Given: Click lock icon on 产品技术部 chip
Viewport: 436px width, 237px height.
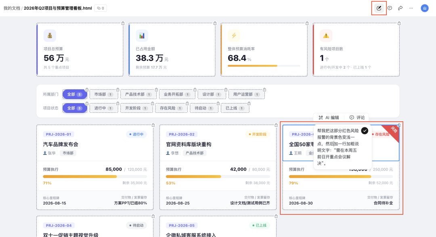Looking at the screenshot, I should click(x=156, y=90).
